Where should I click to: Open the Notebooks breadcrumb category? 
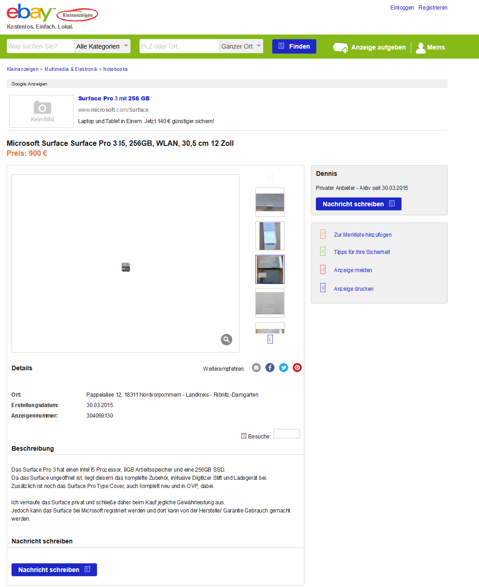115,69
